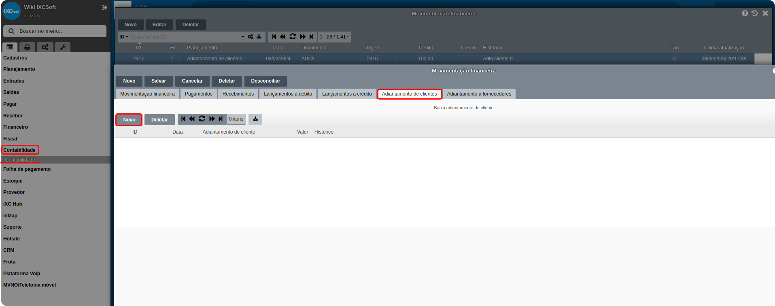Viewport: 775px width, 306px height.
Task: Click the Salvar button
Action: click(x=159, y=81)
